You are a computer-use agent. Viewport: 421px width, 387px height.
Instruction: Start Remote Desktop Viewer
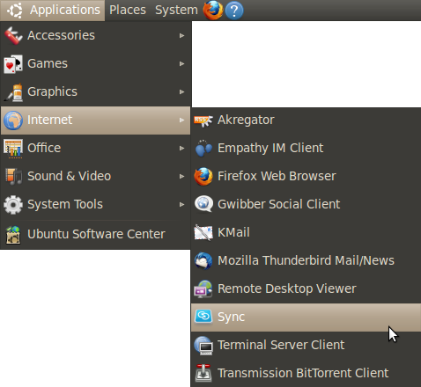(306, 288)
